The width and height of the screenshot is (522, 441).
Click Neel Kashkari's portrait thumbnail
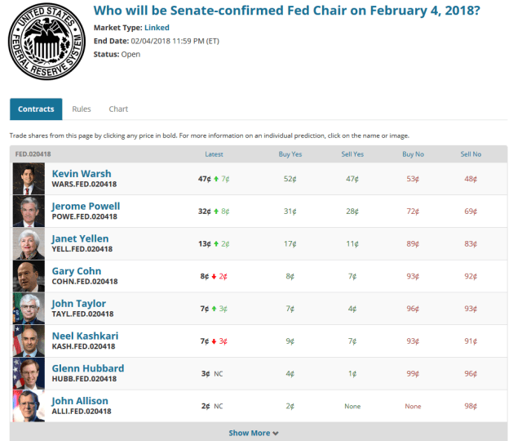29,341
